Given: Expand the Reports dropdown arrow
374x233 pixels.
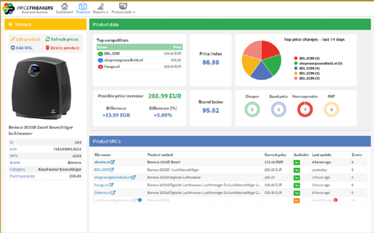Looking at the screenshot, I should click(x=107, y=12).
